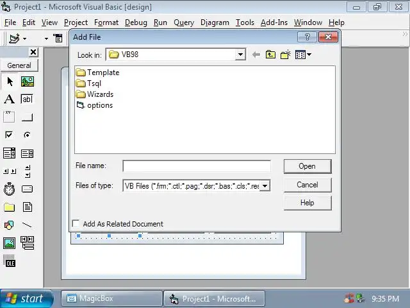Click the Cancel button
410x308 pixels.
pos(307,185)
